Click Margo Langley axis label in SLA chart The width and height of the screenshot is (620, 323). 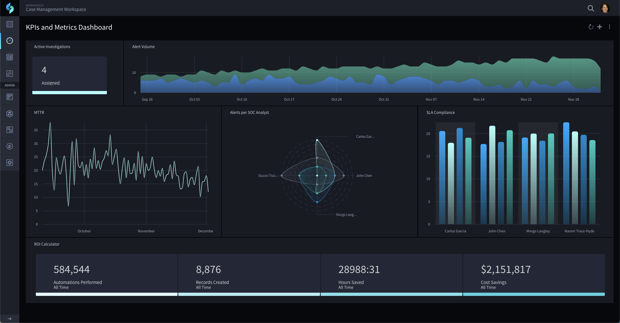point(538,231)
